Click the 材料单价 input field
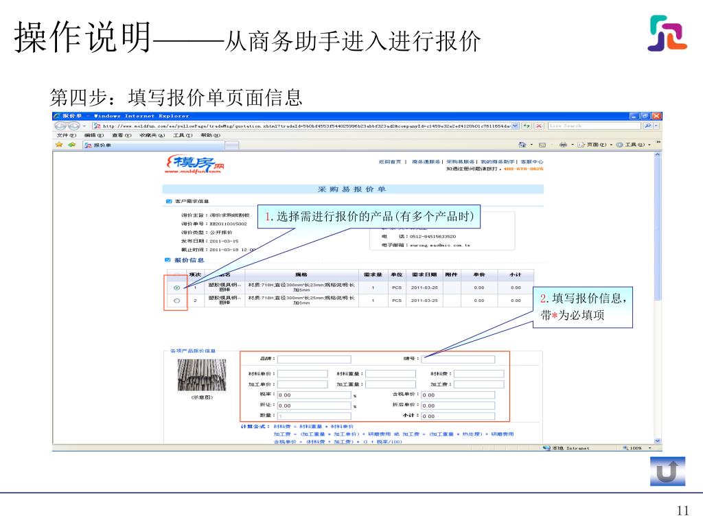The height and width of the screenshot is (527, 703). [x=302, y=374]
